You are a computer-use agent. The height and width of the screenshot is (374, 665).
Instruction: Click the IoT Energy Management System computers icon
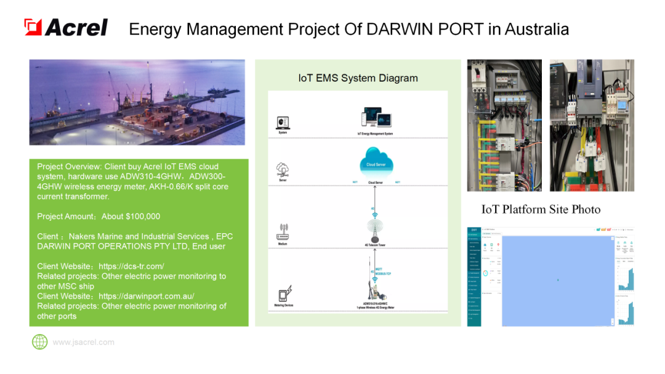click(376, 117)
